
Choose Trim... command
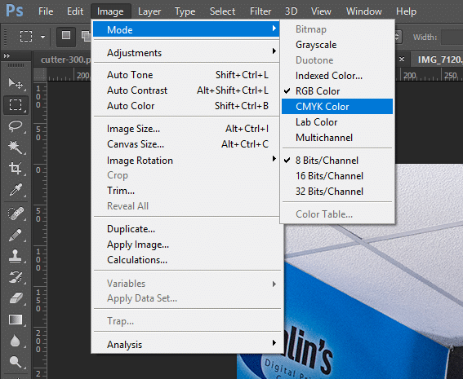(186, 191)
